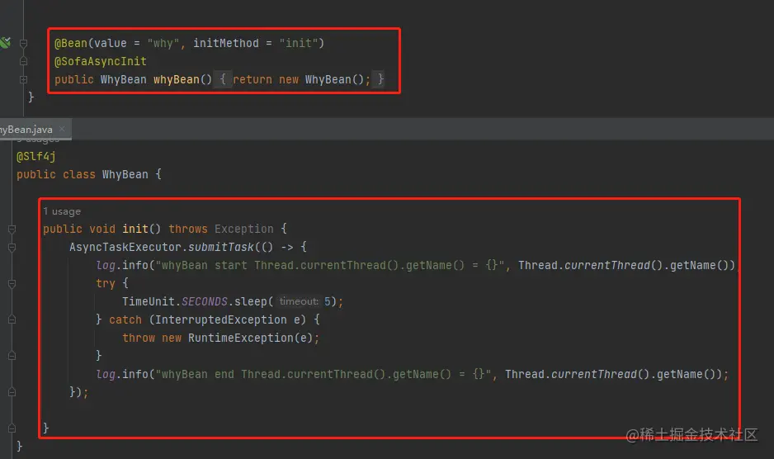This screenshot has width=774, height=459.
Task: Click the initMethod attribute in @Bean
Action: (x=225, y=43)
